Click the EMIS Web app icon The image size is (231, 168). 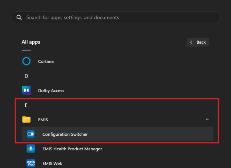pyautogui.click(x=31, y=163)
